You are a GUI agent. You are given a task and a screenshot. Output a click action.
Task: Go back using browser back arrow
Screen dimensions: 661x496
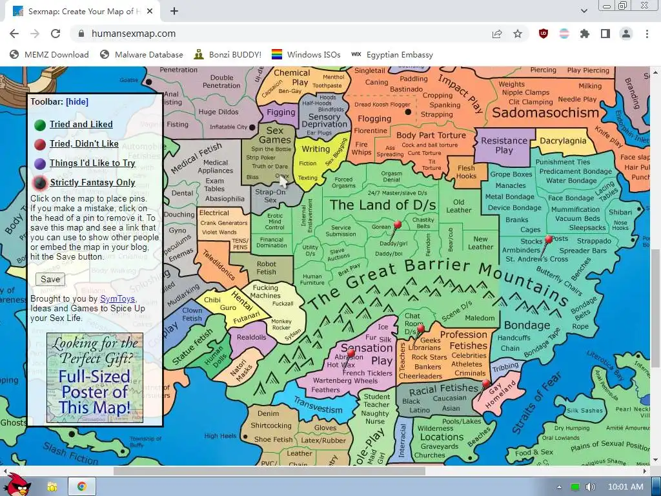14,34
